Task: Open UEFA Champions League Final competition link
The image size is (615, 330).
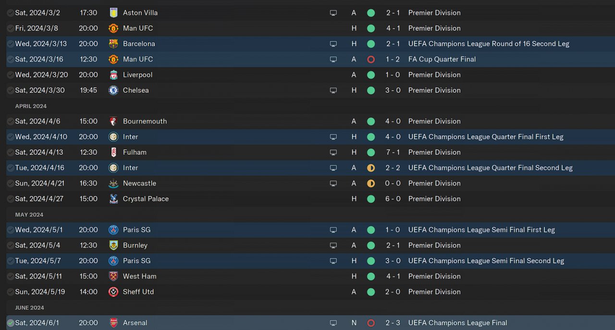Action: 458,323
